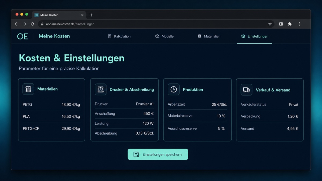This screenshot has height=181, width=322.
Task: Click the subtitle Parameter für eine präzise Kalkulation
Action: (59, 69)
